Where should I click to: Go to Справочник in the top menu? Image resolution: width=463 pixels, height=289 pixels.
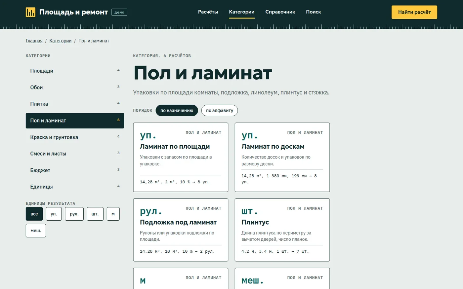[x=280, y=12]
